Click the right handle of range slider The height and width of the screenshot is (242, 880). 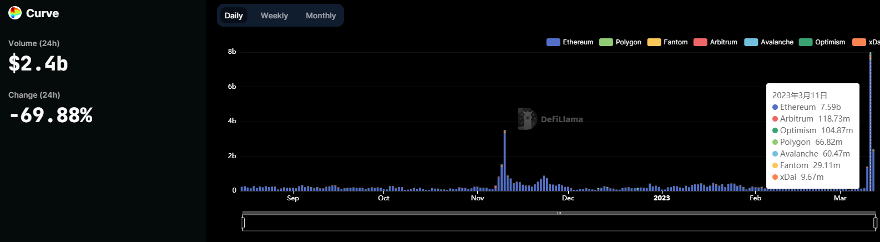tap(875, 223)
